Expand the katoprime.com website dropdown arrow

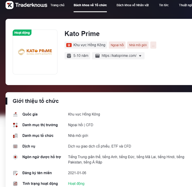tap(140, 56)
